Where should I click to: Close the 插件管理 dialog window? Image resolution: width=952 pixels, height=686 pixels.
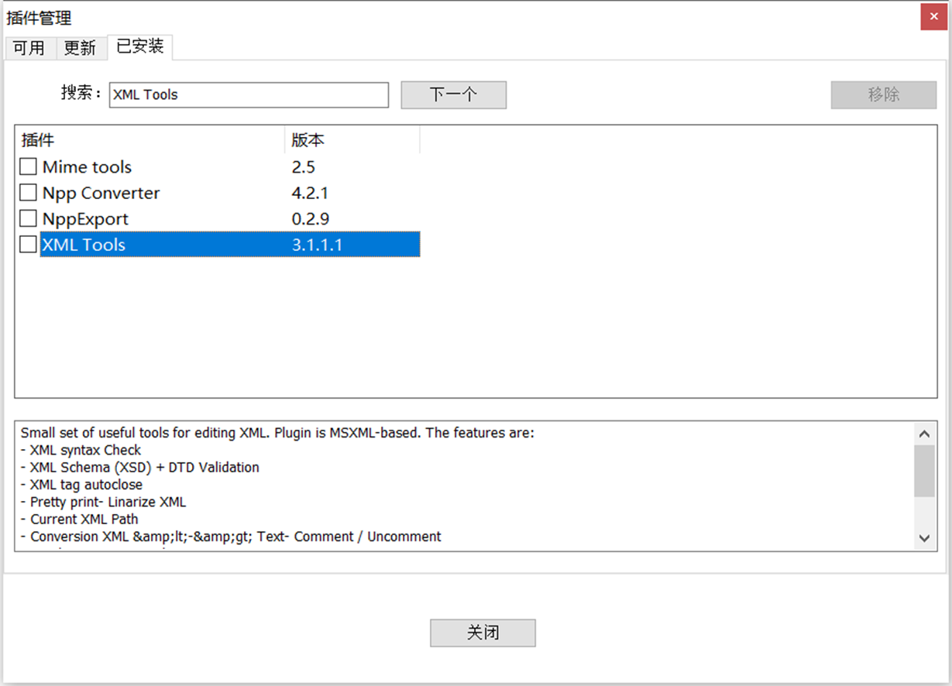pyautogui.click(x=933, y=17)
